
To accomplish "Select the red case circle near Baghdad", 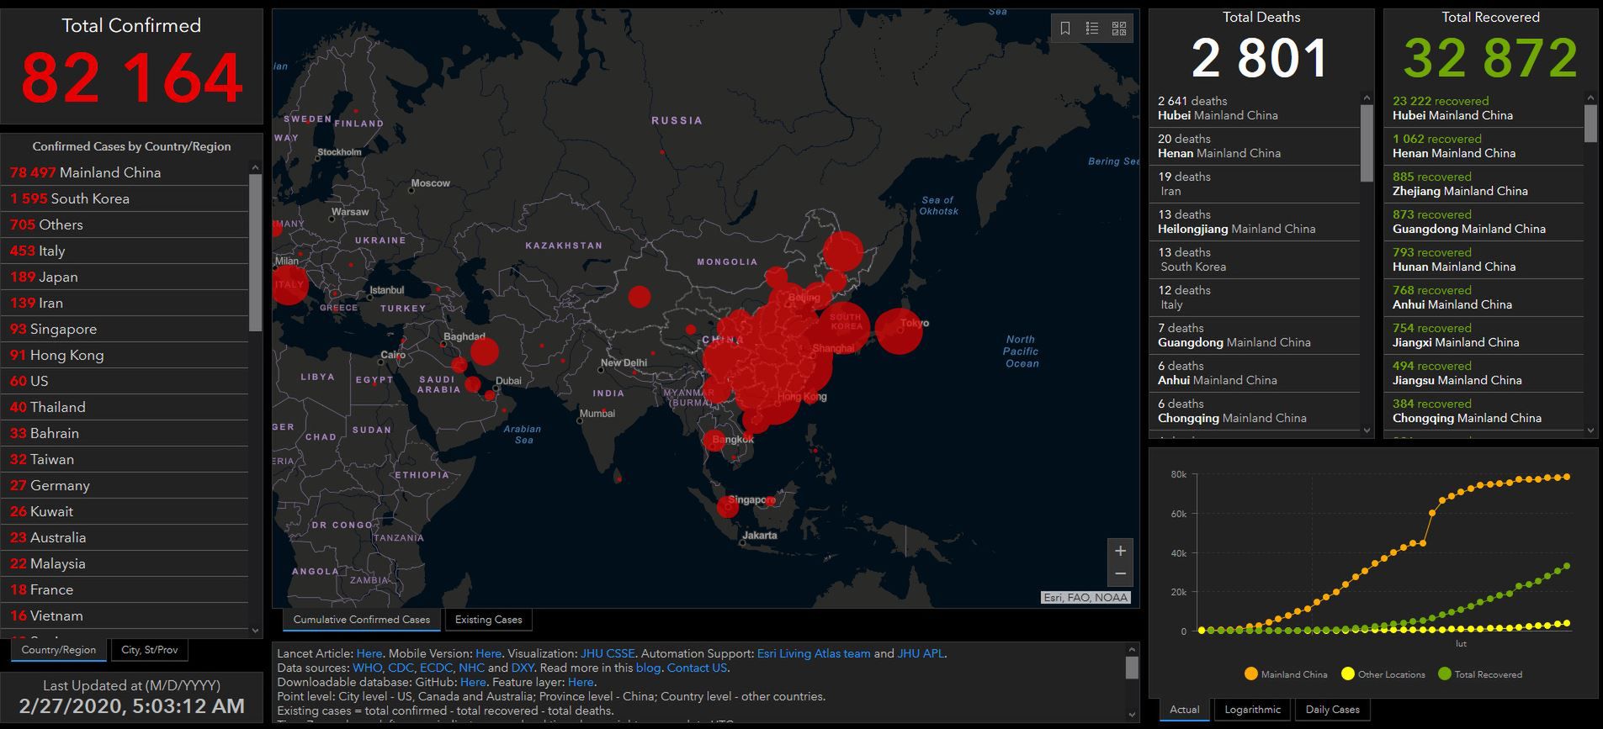I will point(484,351).
